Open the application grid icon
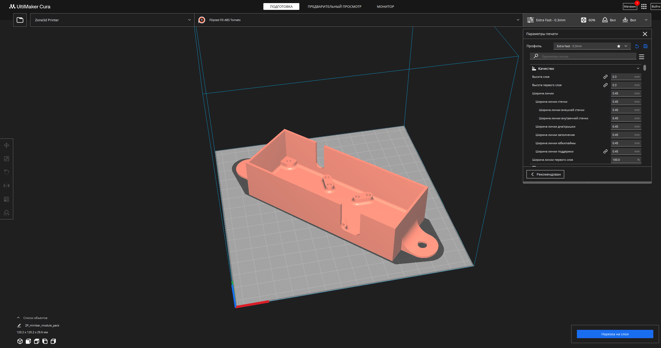The width and height of the screenshot is (661, 348). click(x=644, y=6)
